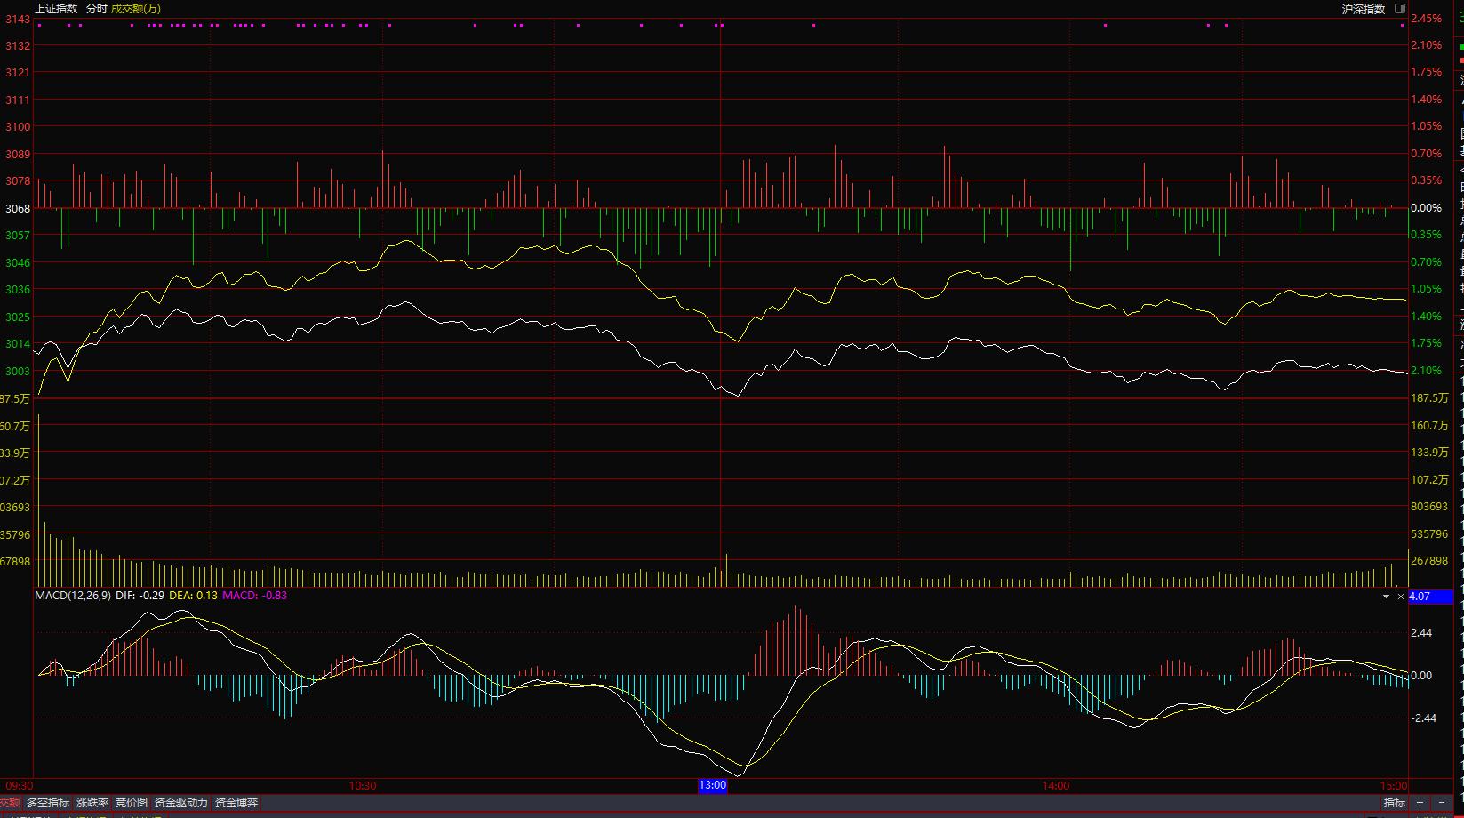
Task: Click the 13:00 highlighted time marker
Action: [x=713, y=786]
